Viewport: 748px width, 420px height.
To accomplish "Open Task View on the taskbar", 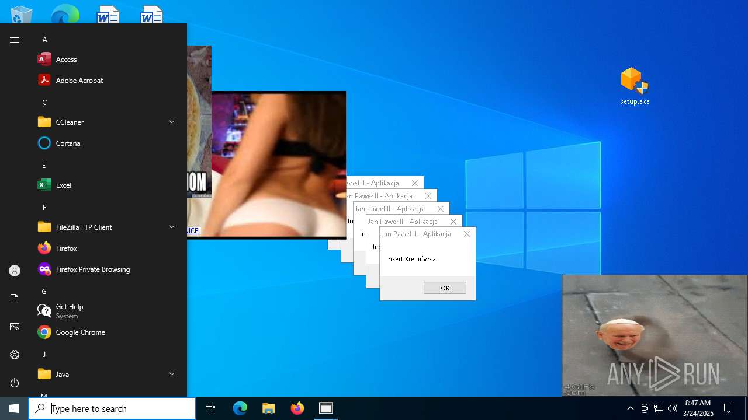I will click(210, 408).
